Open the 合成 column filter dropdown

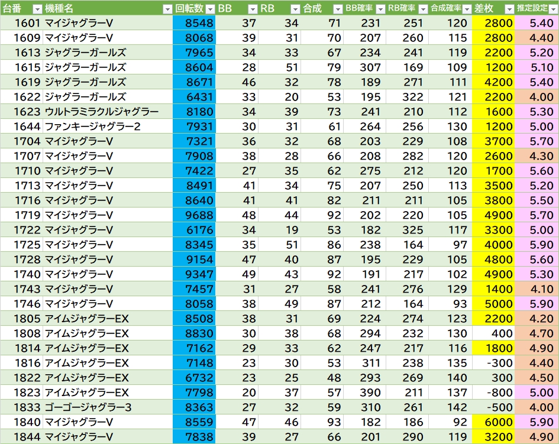[338, 9]
